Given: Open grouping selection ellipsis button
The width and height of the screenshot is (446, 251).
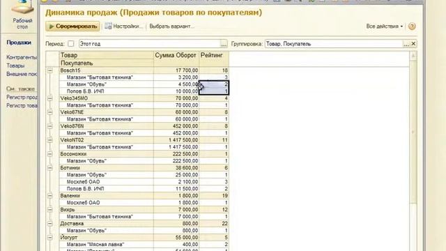Looking at the screenshot, I should click(406, 44).
